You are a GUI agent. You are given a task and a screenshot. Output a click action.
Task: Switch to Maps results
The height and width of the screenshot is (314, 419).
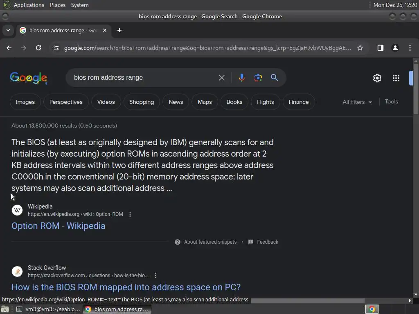(205, 102)
